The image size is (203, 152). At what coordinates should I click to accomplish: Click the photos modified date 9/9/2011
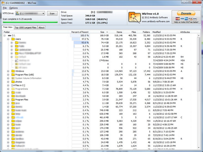pyautogui.click(x=163, y=82)
